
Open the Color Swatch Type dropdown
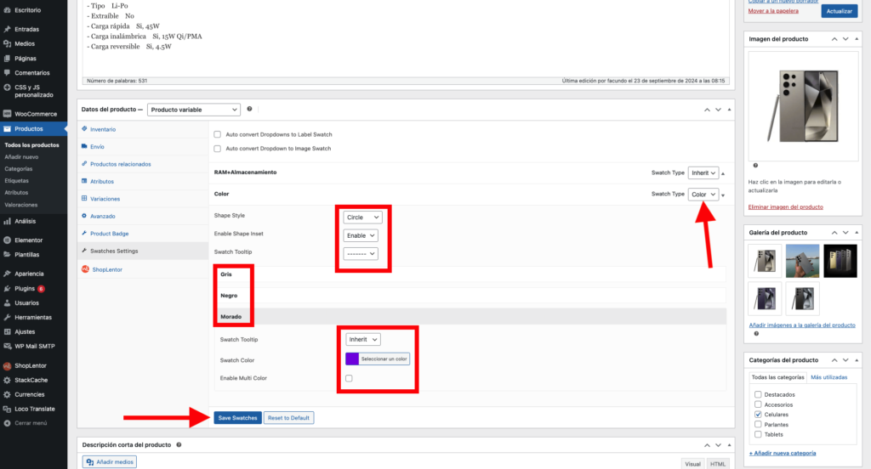click(703, 195)
